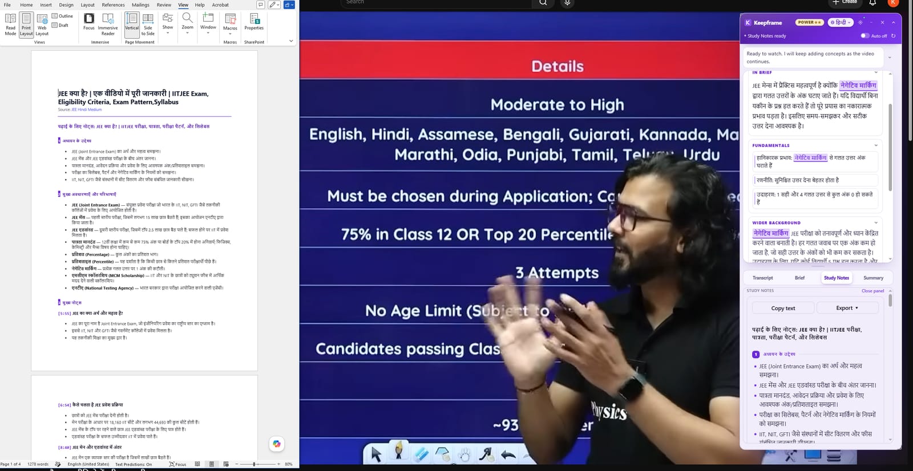Switch to Web Layout view
The height and width of the screenshot is (471, 913).
(42, 25)
